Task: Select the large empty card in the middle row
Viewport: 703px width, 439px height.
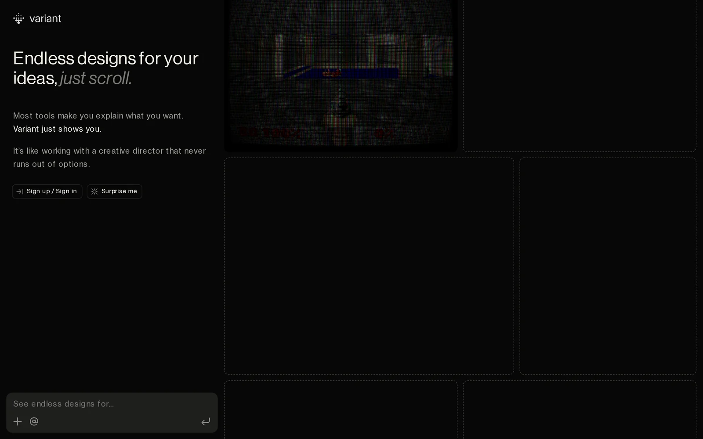Action: [x=369, y=266]
